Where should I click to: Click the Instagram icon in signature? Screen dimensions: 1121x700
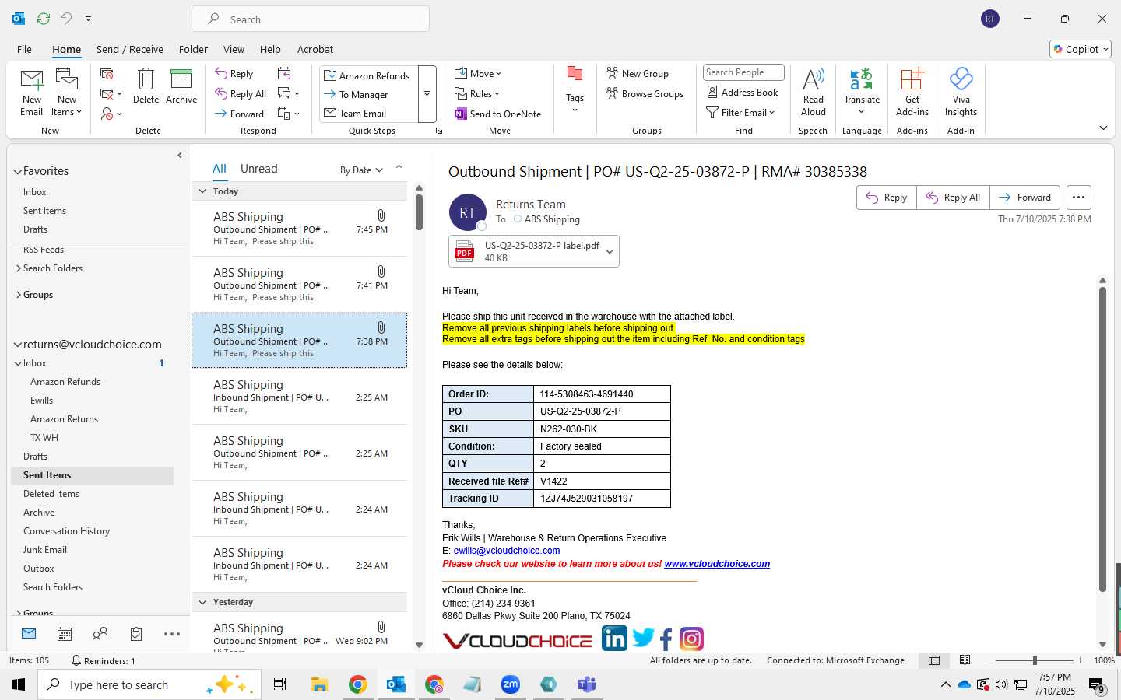pos(691,639)
